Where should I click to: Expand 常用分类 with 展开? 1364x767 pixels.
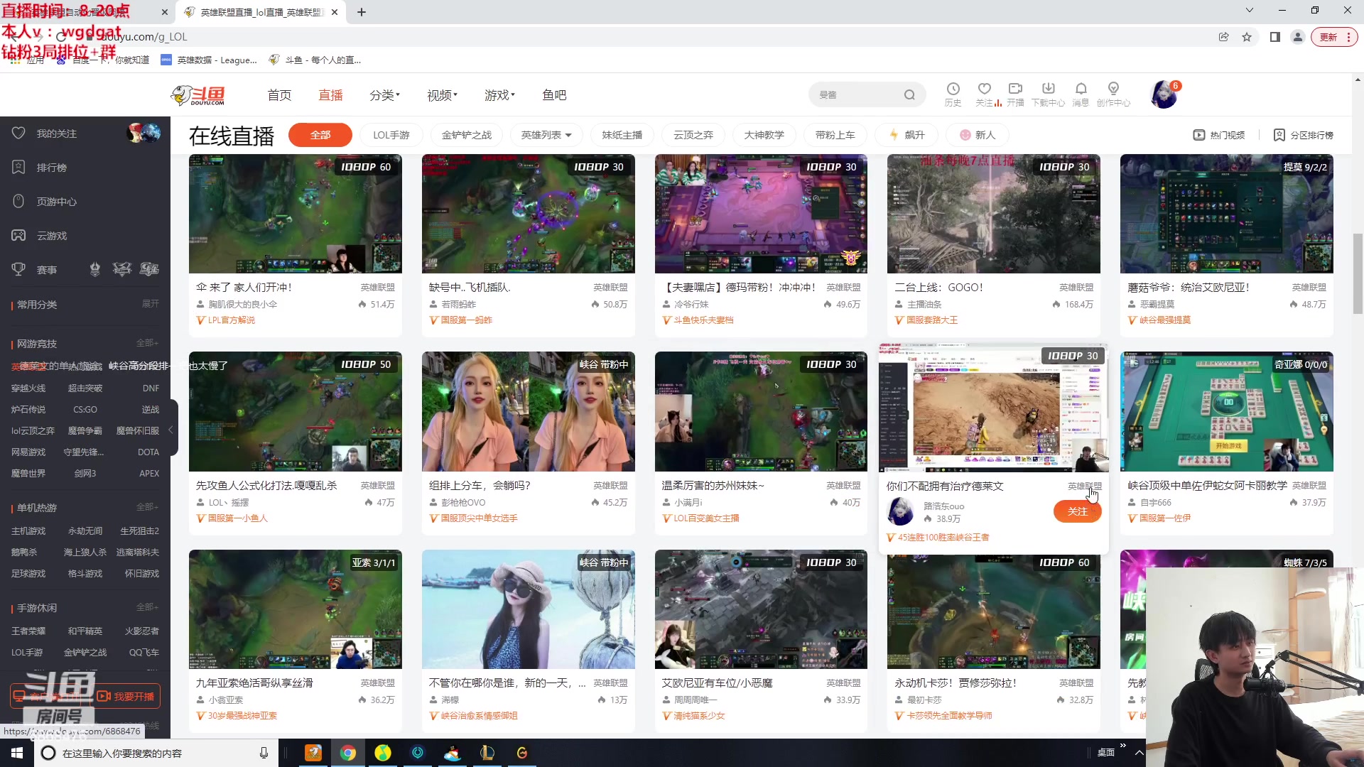[x=150, y=304]
